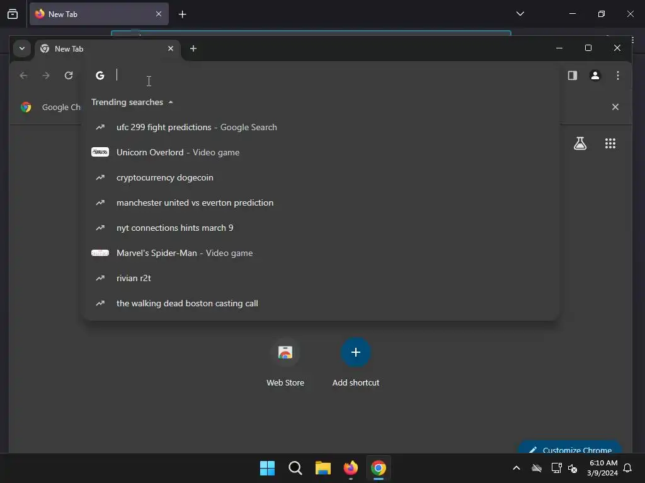Image resolution: width=645 pixels, height=483 pixels.
Task: Open the Web Store shortcut tile
Action: tap(285, 362)
